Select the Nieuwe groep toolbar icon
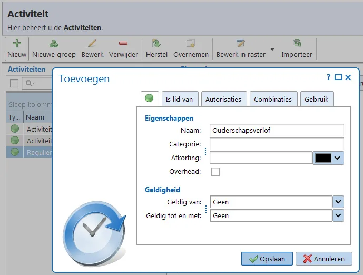Screen dimensions: 363x275 click(54, 44)
